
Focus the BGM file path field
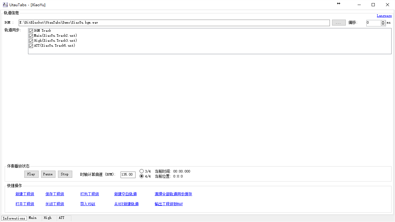click(x=174, y=23)
